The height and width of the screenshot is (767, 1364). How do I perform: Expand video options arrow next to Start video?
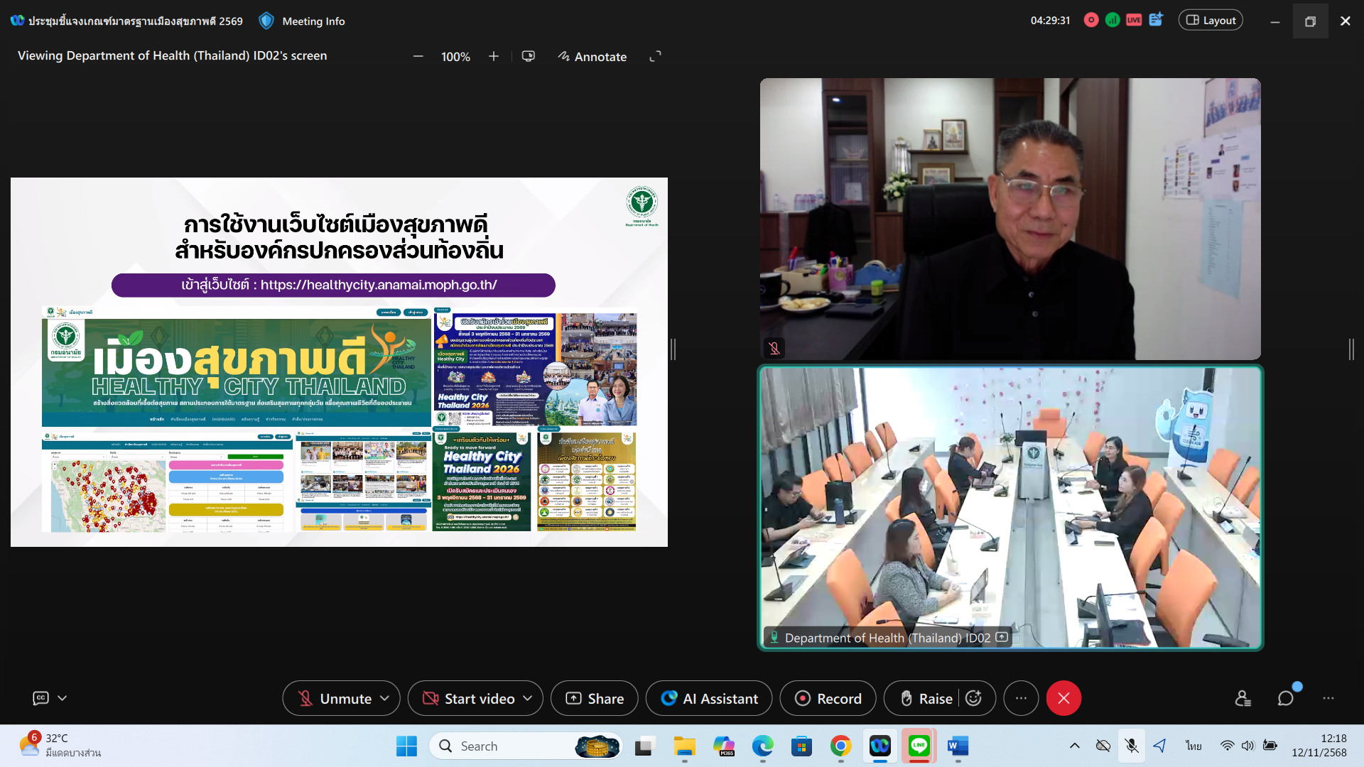click(528, 699)
